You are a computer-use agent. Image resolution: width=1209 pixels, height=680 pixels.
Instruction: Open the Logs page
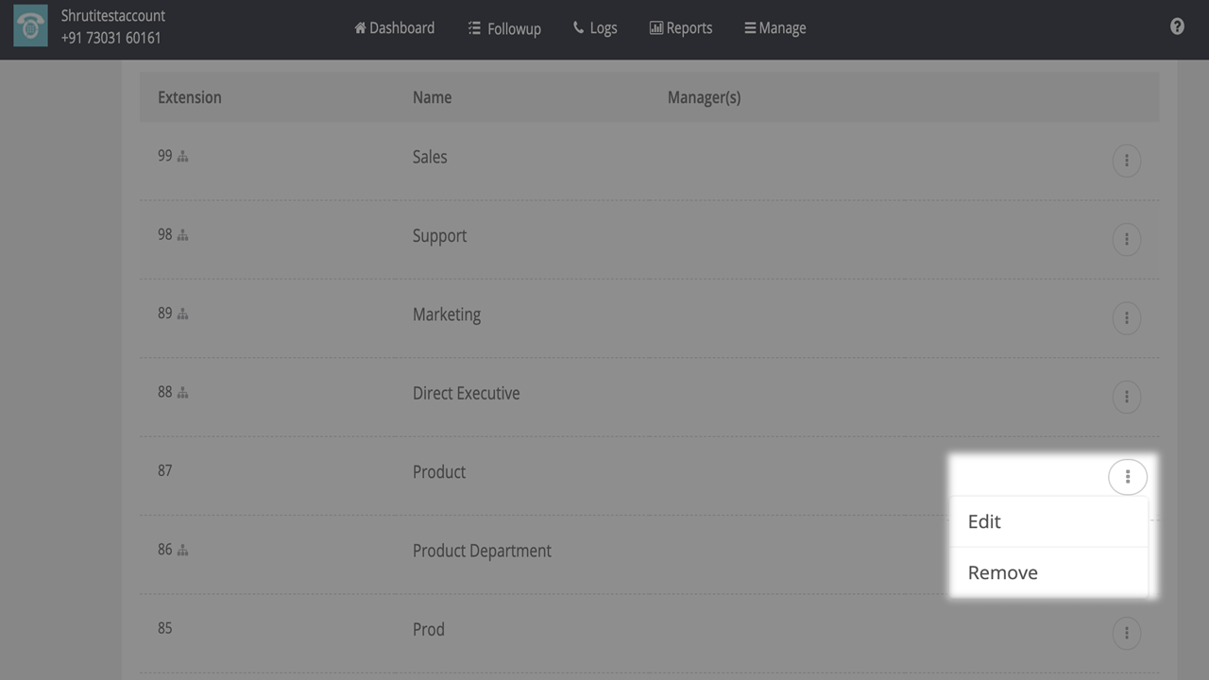coord(595,28)
